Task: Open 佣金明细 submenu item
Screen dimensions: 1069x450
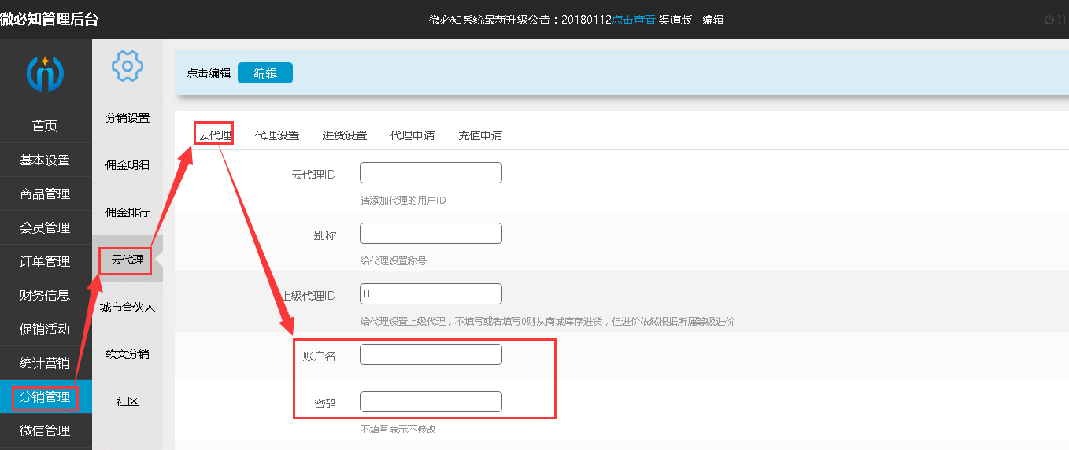Action: point(128,165)
